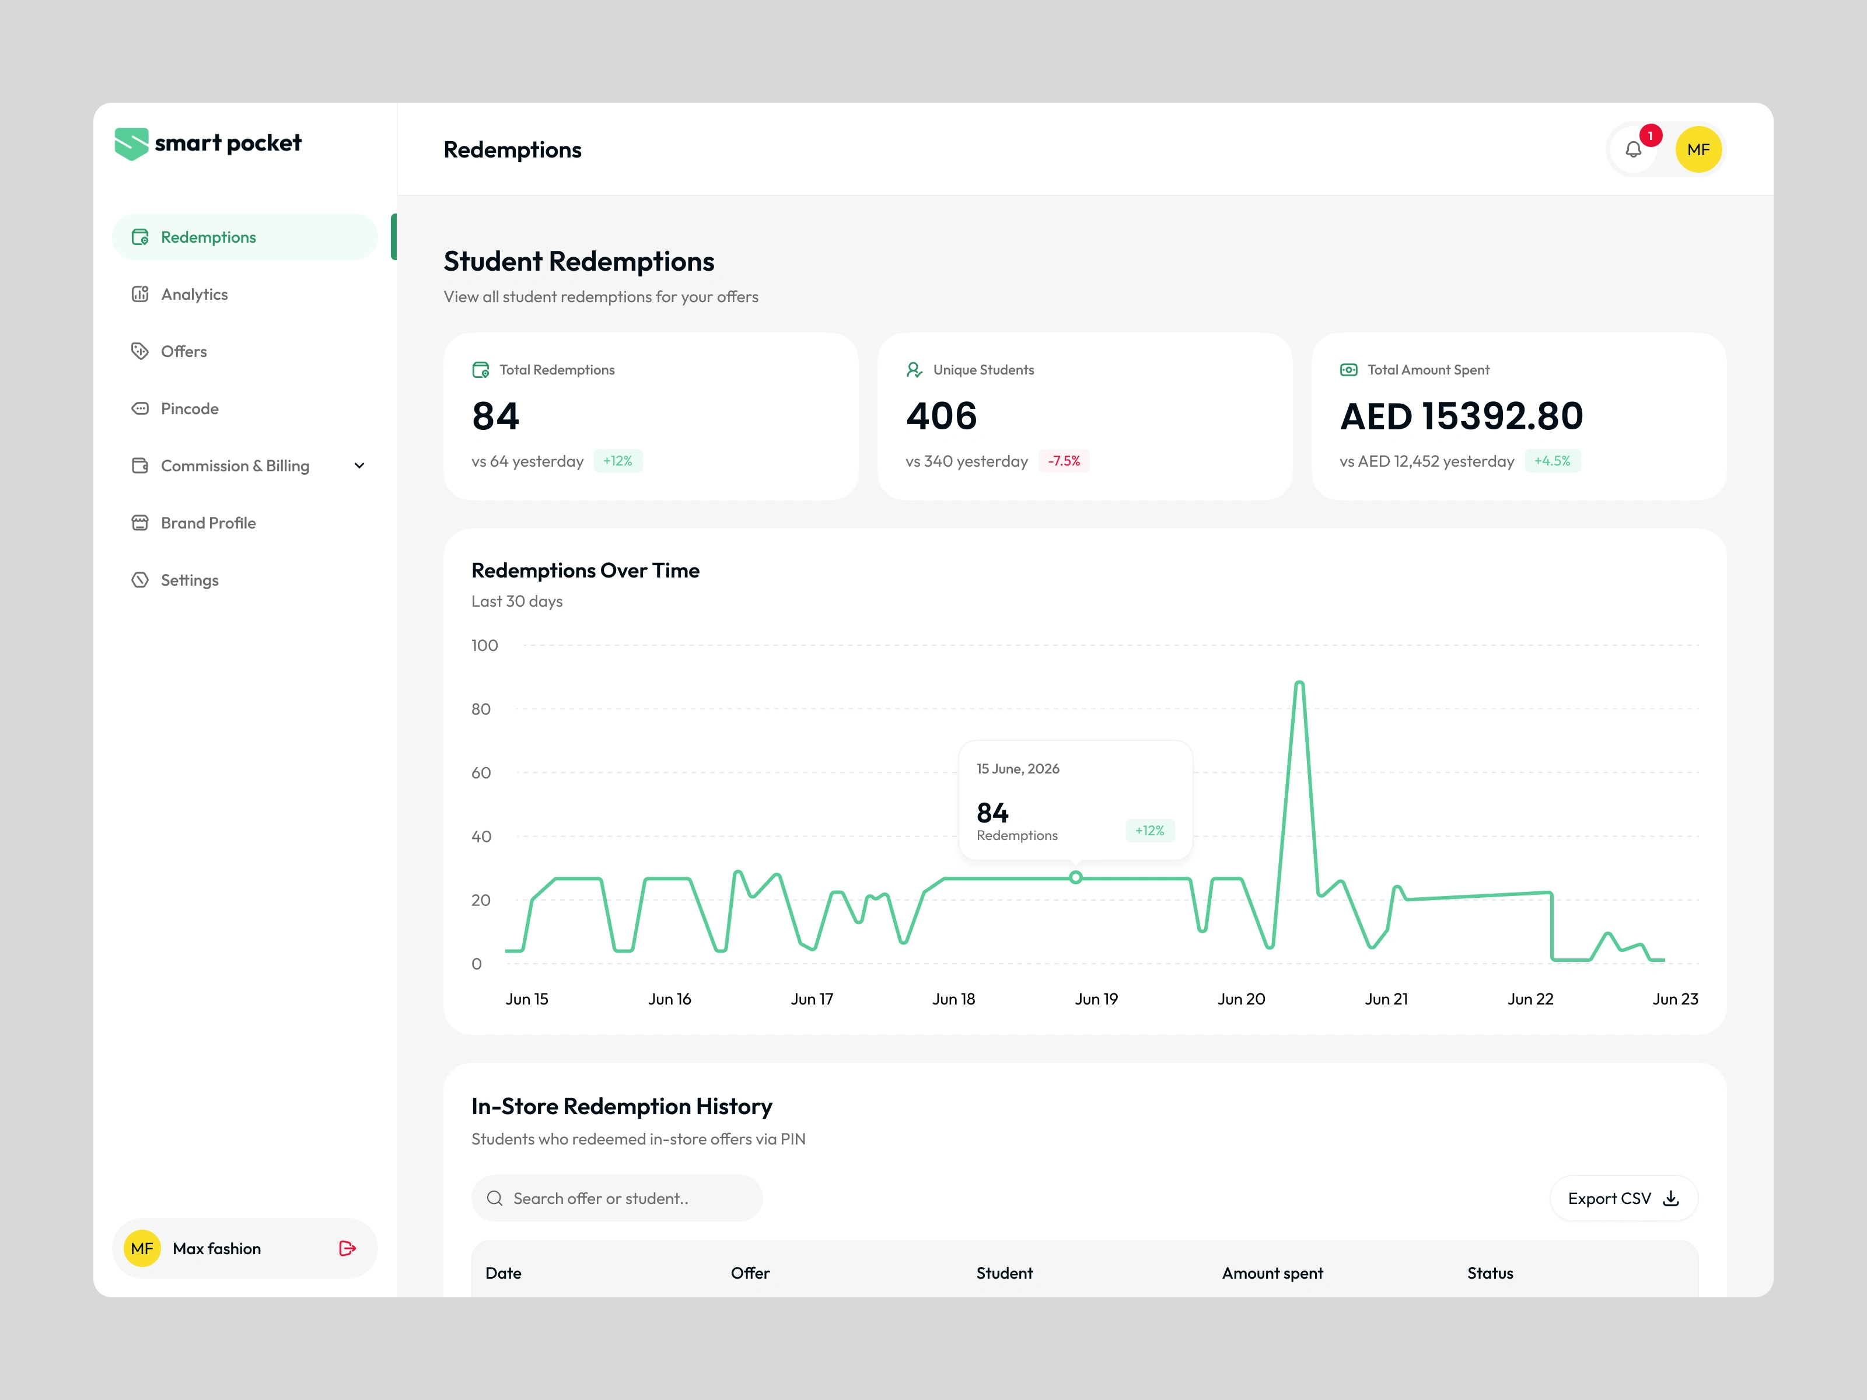Viewport: 1867px width, 1400px height.
Task: Select the Redemptions sidebar item
Action: point(245,237)
